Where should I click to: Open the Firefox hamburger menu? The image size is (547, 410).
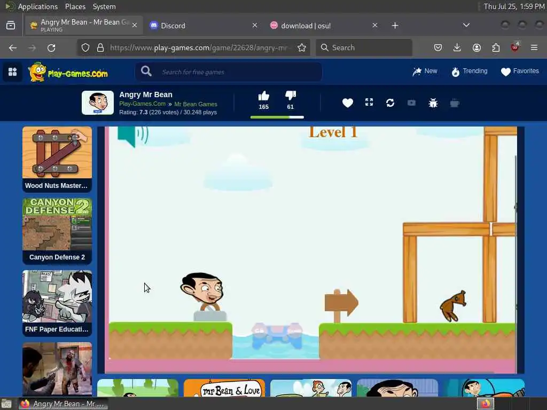pos(534,48)
